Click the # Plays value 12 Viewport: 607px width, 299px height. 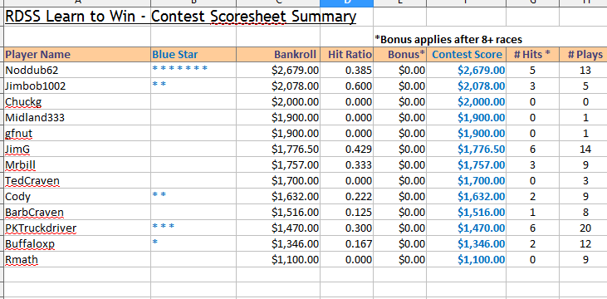point(584,244)
